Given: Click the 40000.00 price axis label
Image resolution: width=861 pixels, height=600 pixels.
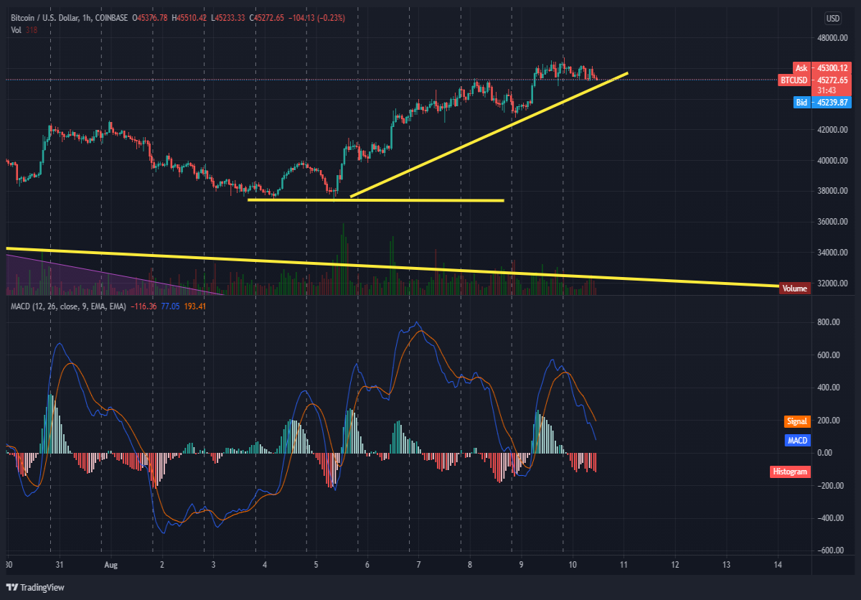Looking at the screenshot, I should tap(832, 161).
